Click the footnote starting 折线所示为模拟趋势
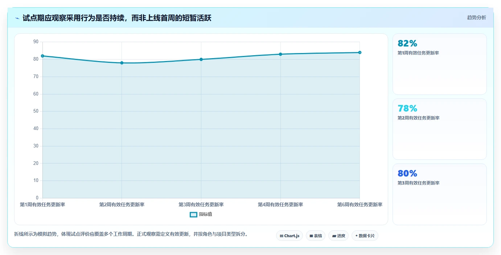The image size is (501, 255). [x=132, y=234]
